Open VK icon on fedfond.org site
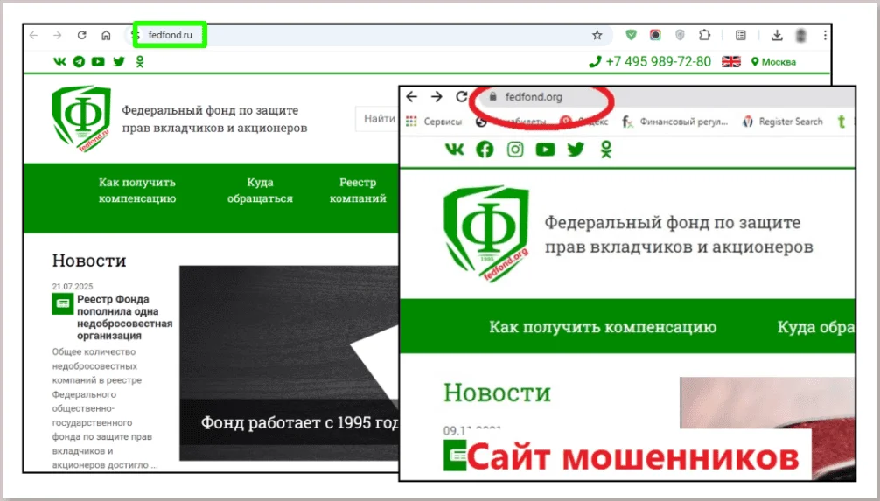Screen dimensions: 880x501 455,150
